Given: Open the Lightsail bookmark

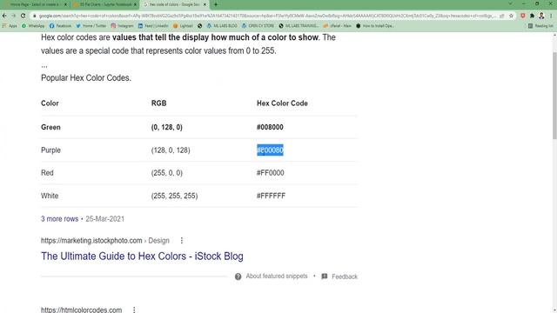Looking at the screenshot, I should point(183,26).
